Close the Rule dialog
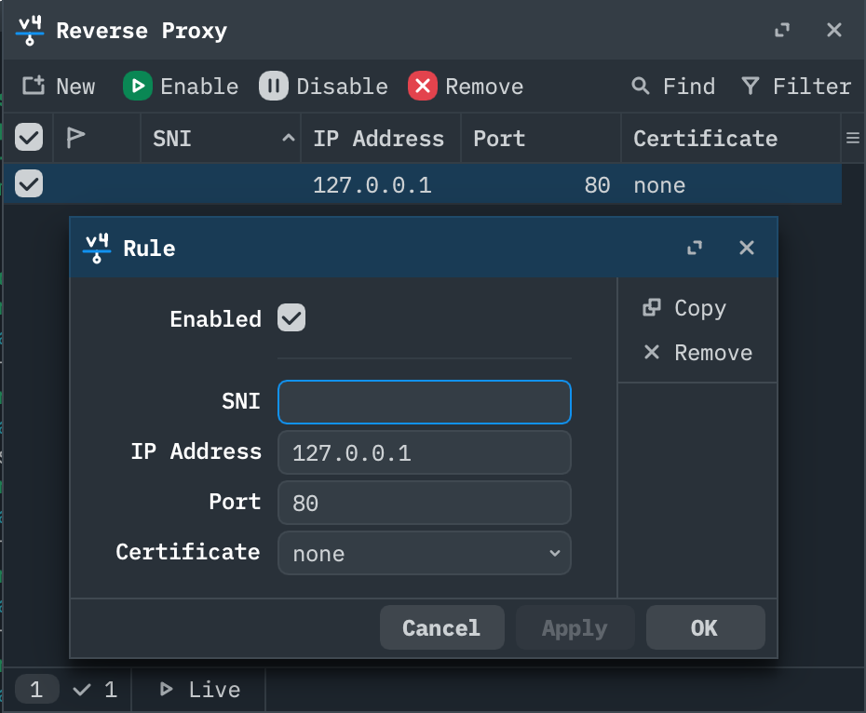Viewport: 866px width, 713px height. (746, 248)
